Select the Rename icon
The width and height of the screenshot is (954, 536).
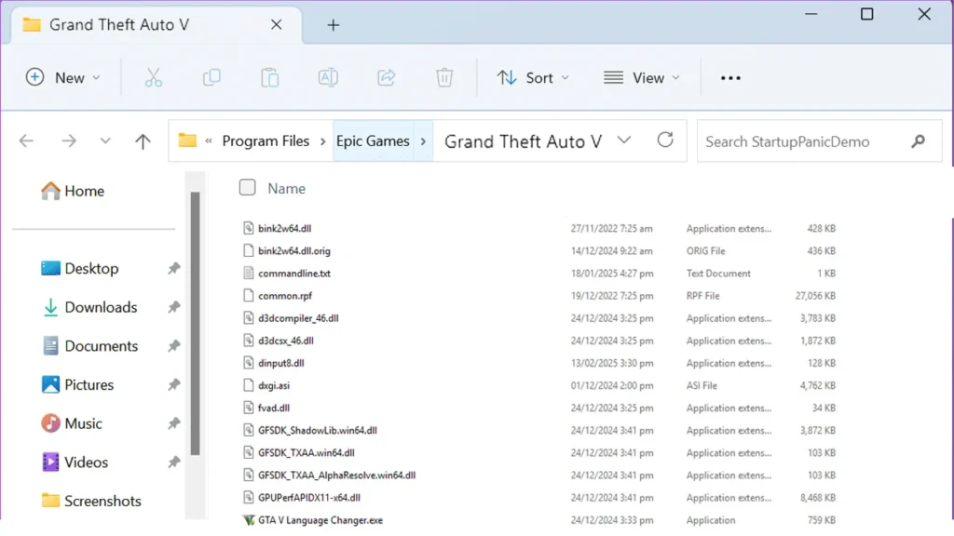pyautogui.click(x=327, y=77)
